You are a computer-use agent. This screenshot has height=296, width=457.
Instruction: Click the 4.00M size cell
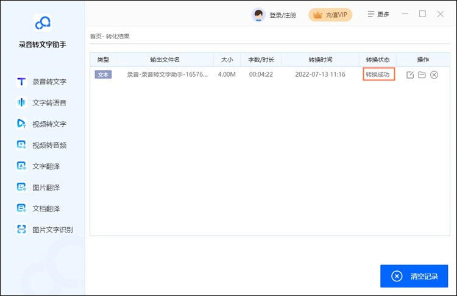tap(227, 74)
